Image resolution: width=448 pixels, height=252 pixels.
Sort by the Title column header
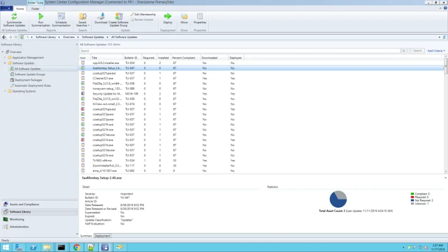(107, 58)
